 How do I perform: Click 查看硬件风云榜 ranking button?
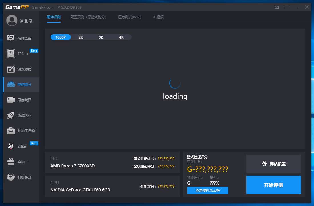tap(208, 190)
